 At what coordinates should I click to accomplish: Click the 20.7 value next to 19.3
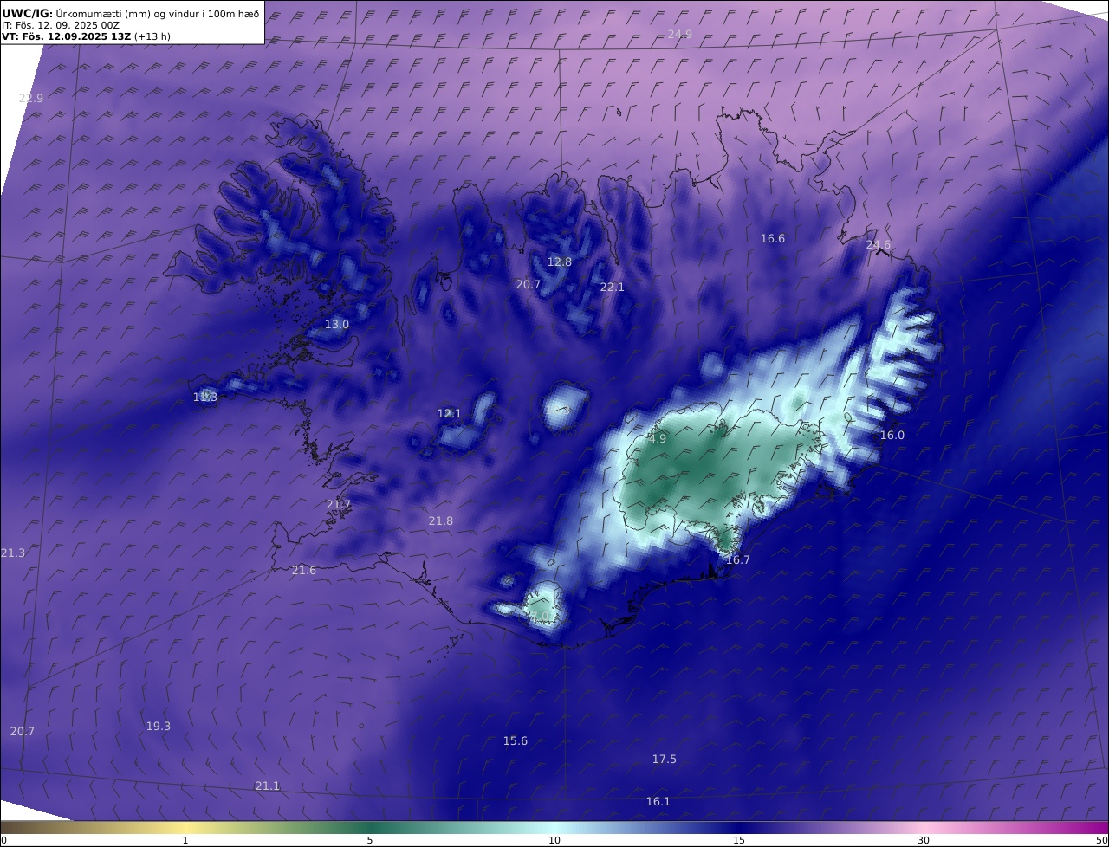(23, 731)
